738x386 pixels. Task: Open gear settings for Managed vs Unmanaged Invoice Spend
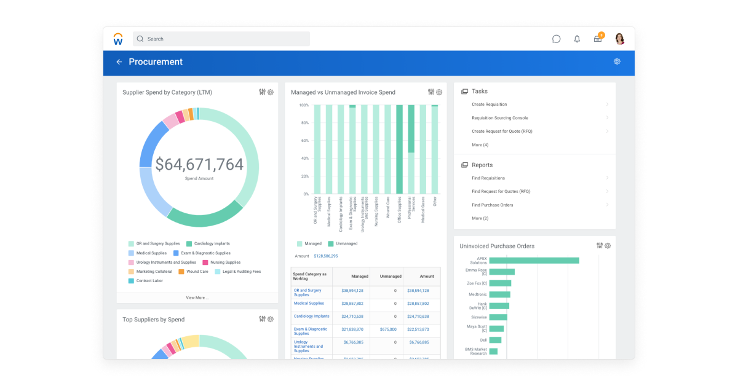(x=439, y=92)
